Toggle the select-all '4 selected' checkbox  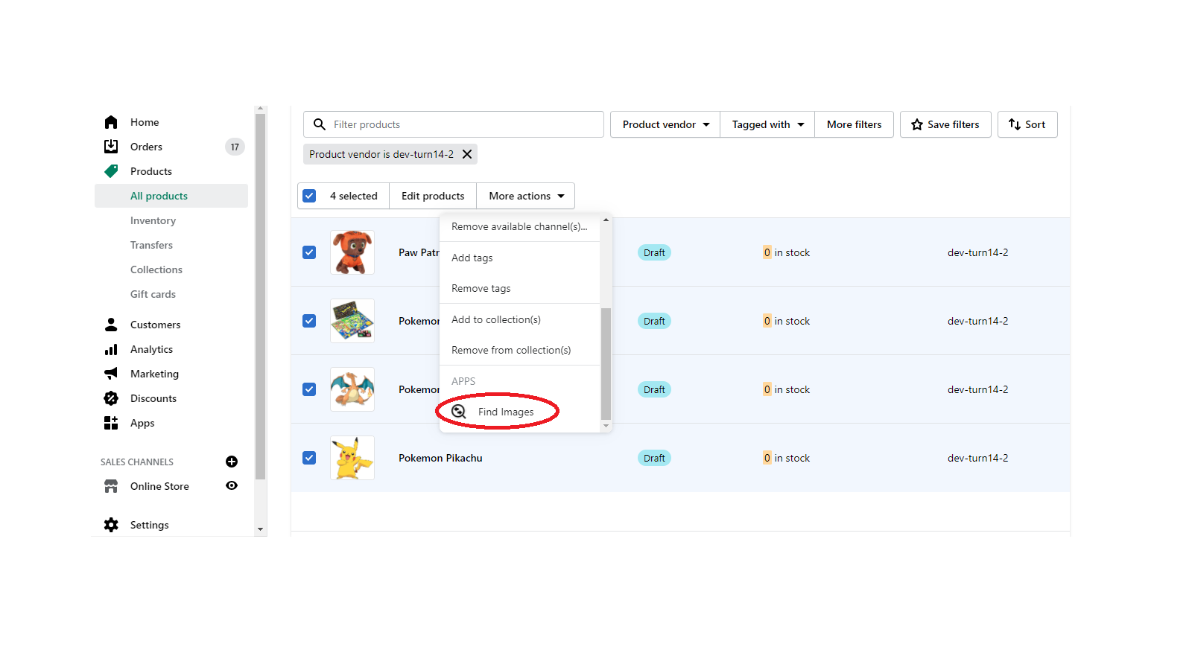tap(310, 196)
